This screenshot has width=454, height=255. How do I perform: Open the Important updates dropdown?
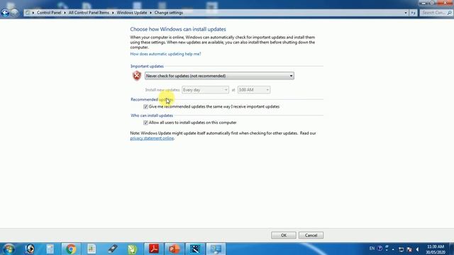[219, 76]
